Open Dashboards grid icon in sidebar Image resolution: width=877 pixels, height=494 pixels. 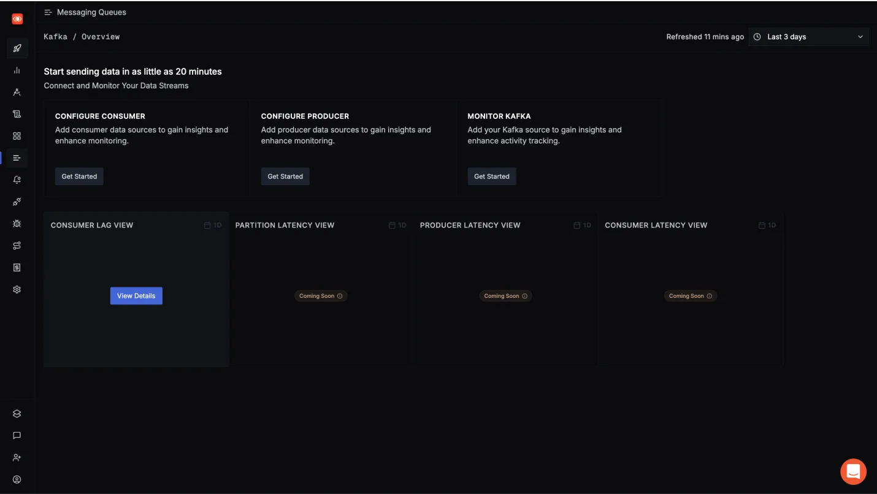(x=17, y=136)
